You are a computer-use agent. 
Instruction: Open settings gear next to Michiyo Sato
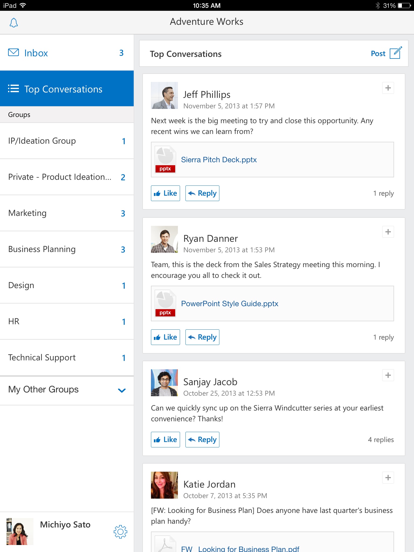click(x=120, y=532)
